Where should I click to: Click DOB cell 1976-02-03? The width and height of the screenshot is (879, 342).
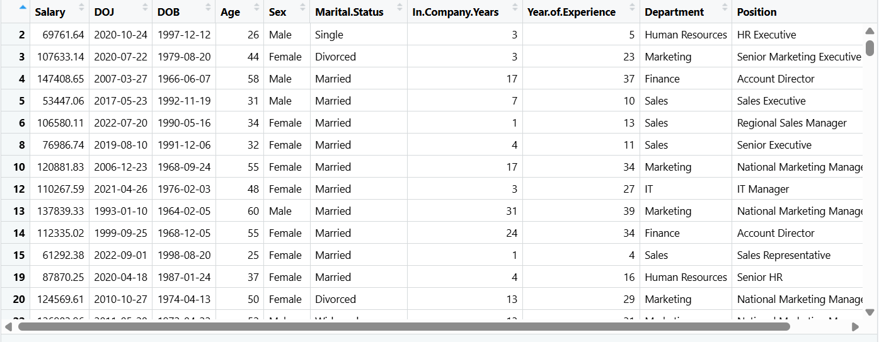pos(184,189)
